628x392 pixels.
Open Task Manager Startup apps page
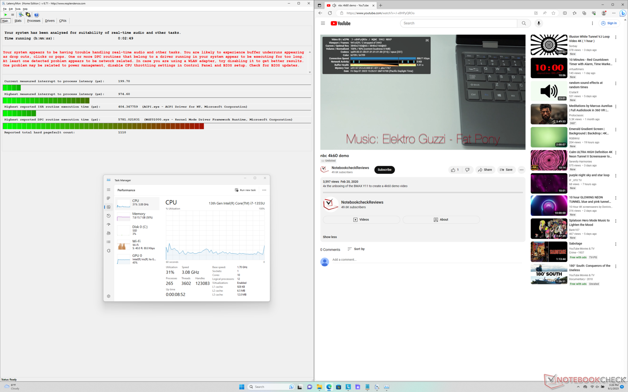[x=109, y=224]
